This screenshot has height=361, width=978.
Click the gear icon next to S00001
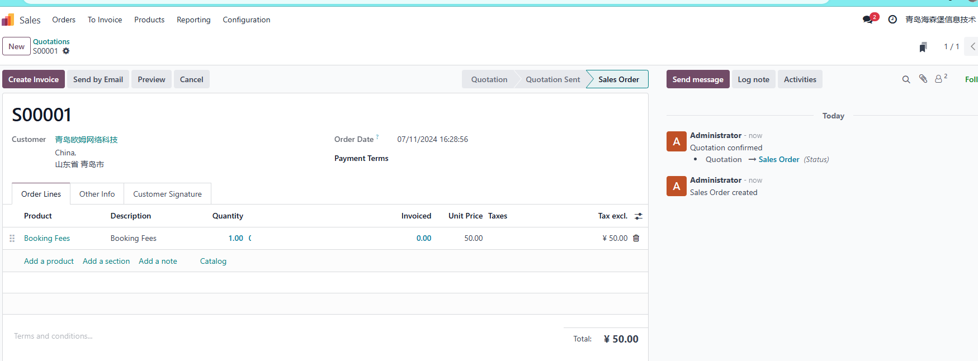pyautogui.click(x=66, y=51)
